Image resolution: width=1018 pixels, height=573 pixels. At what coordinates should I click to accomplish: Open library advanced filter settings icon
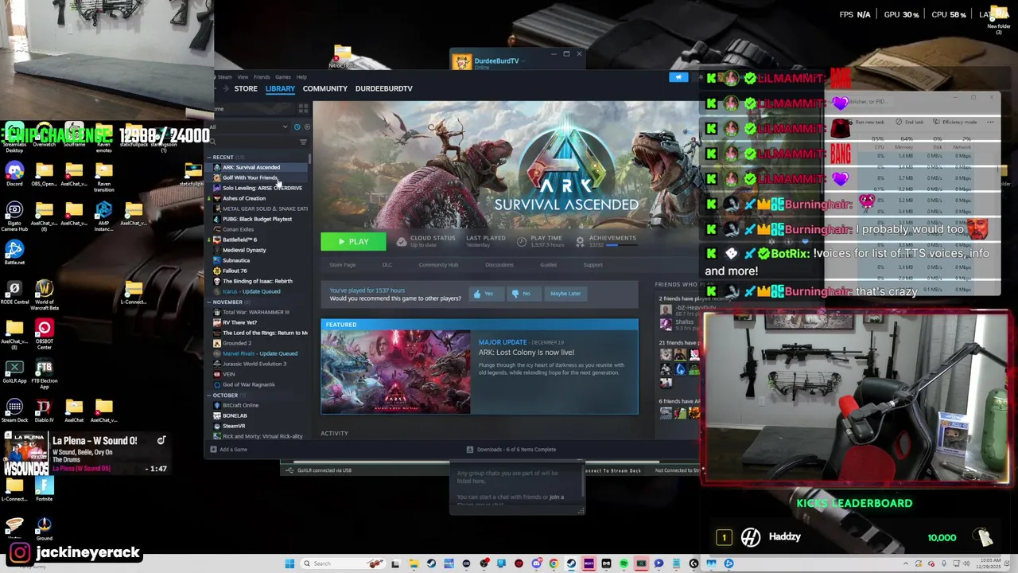coord(303,142)
